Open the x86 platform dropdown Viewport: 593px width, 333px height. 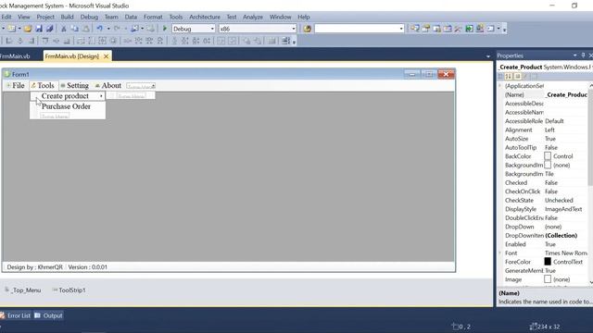293,29
